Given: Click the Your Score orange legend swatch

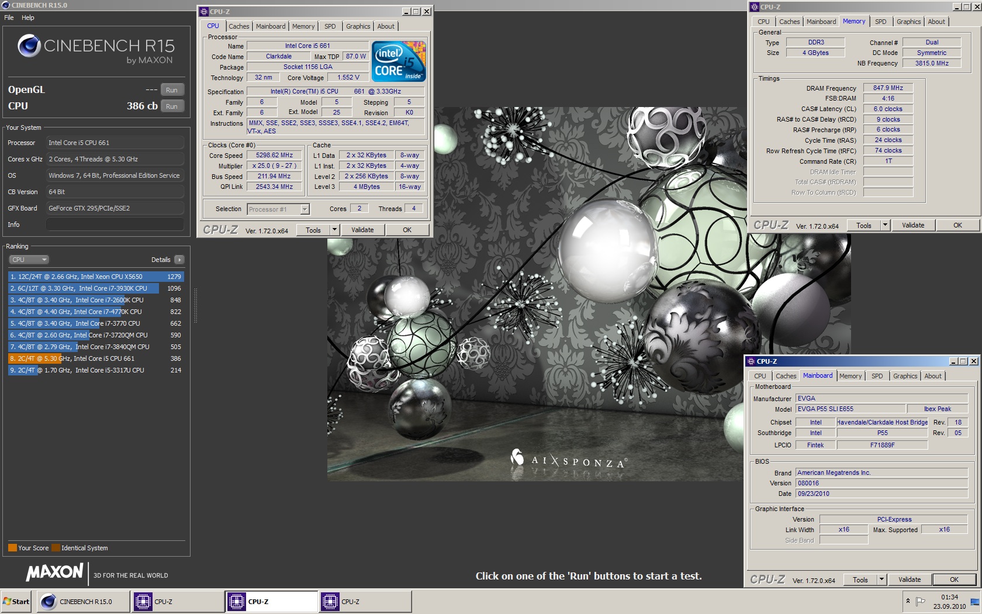Looking at the screenshot, I should pos(12,548).
